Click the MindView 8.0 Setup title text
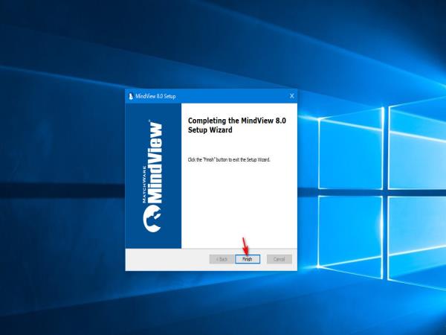Image resolution: width=446 pixels, height=335 pixels. tap(155, 96)
